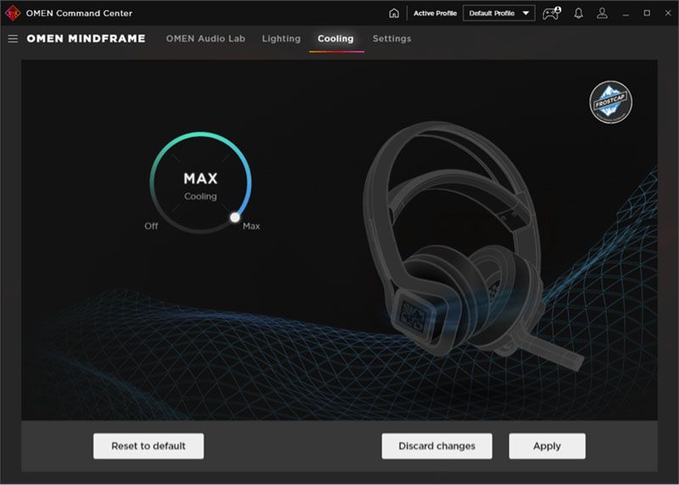Set cooling to Off on the dial
The width and height of the screenshot is (679, 485).
tap(151, 226)
